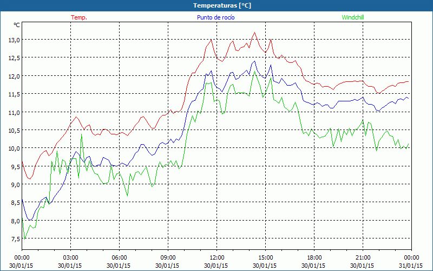Click the 12,0 y-axis value
433x271 pixels.
click(14, 76)
